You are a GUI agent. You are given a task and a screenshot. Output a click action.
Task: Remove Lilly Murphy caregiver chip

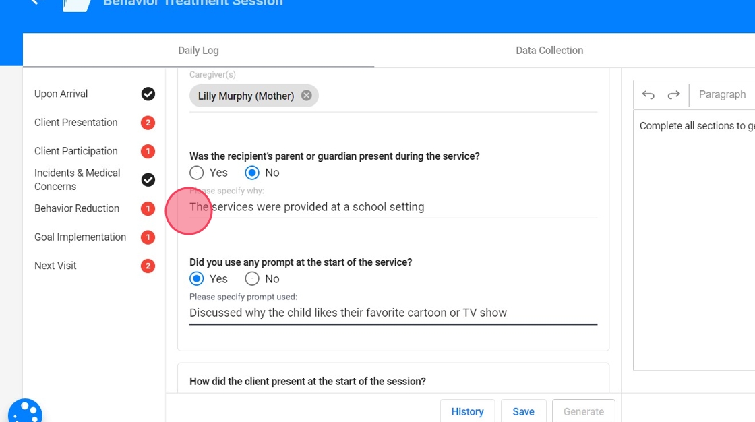pos(307,96)
